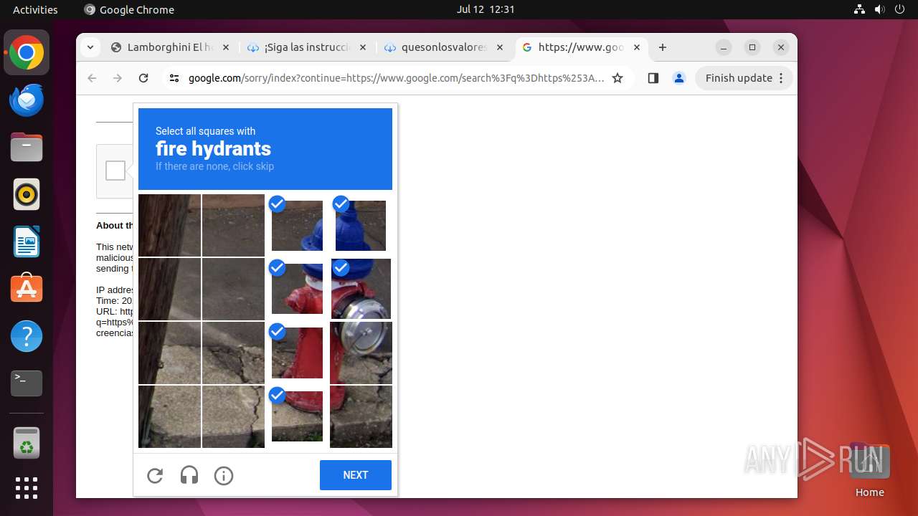Deselect the blue hydrant cap tile with left edge

click(297, 226)
